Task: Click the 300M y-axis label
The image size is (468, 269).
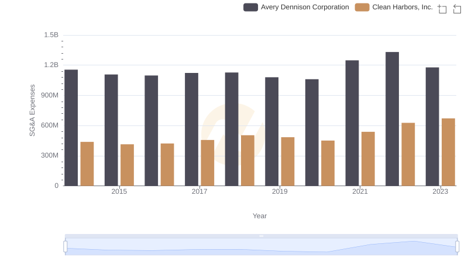Action: tap(50, 155)
